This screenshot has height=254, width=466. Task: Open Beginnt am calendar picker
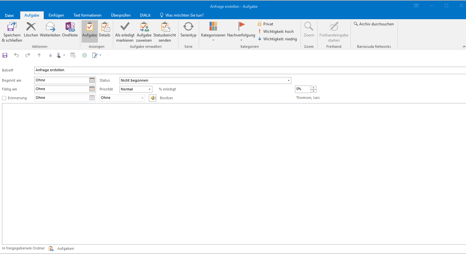click(92, 80)
